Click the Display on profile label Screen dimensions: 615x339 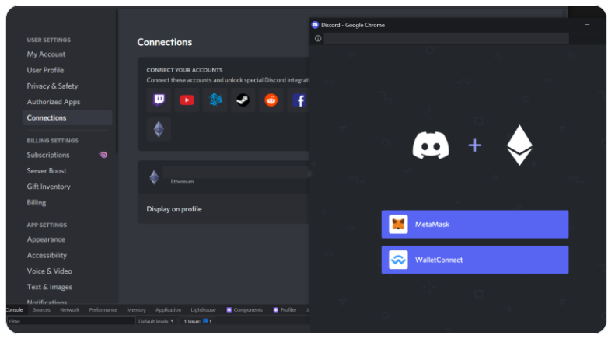click(174, 209)
